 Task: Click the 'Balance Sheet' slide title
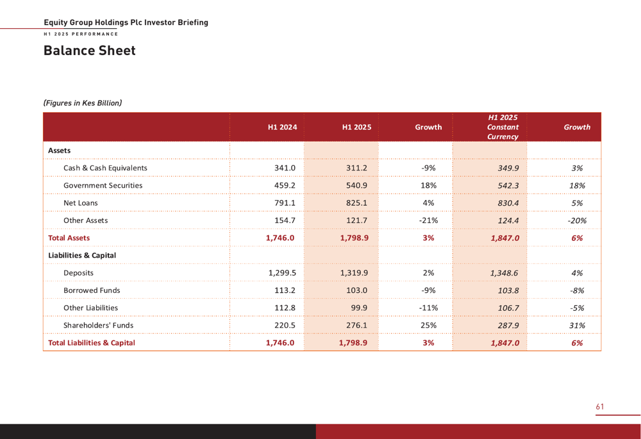pos(90,51)
